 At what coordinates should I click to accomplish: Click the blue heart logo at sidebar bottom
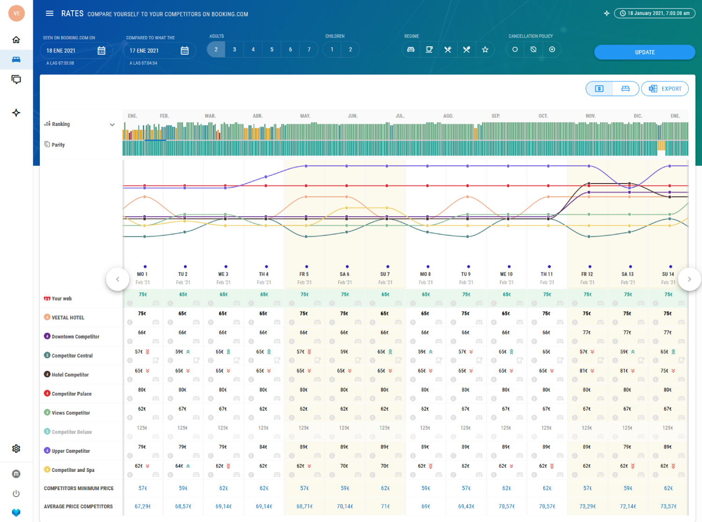16,512
